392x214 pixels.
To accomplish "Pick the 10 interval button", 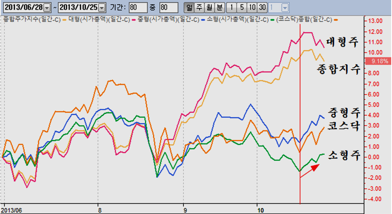I will pyautogui.click(x=252, y=7).
